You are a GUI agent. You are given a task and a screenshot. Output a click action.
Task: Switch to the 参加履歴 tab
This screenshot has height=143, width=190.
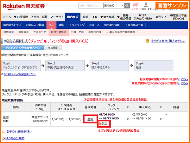(x=53, y=48)
